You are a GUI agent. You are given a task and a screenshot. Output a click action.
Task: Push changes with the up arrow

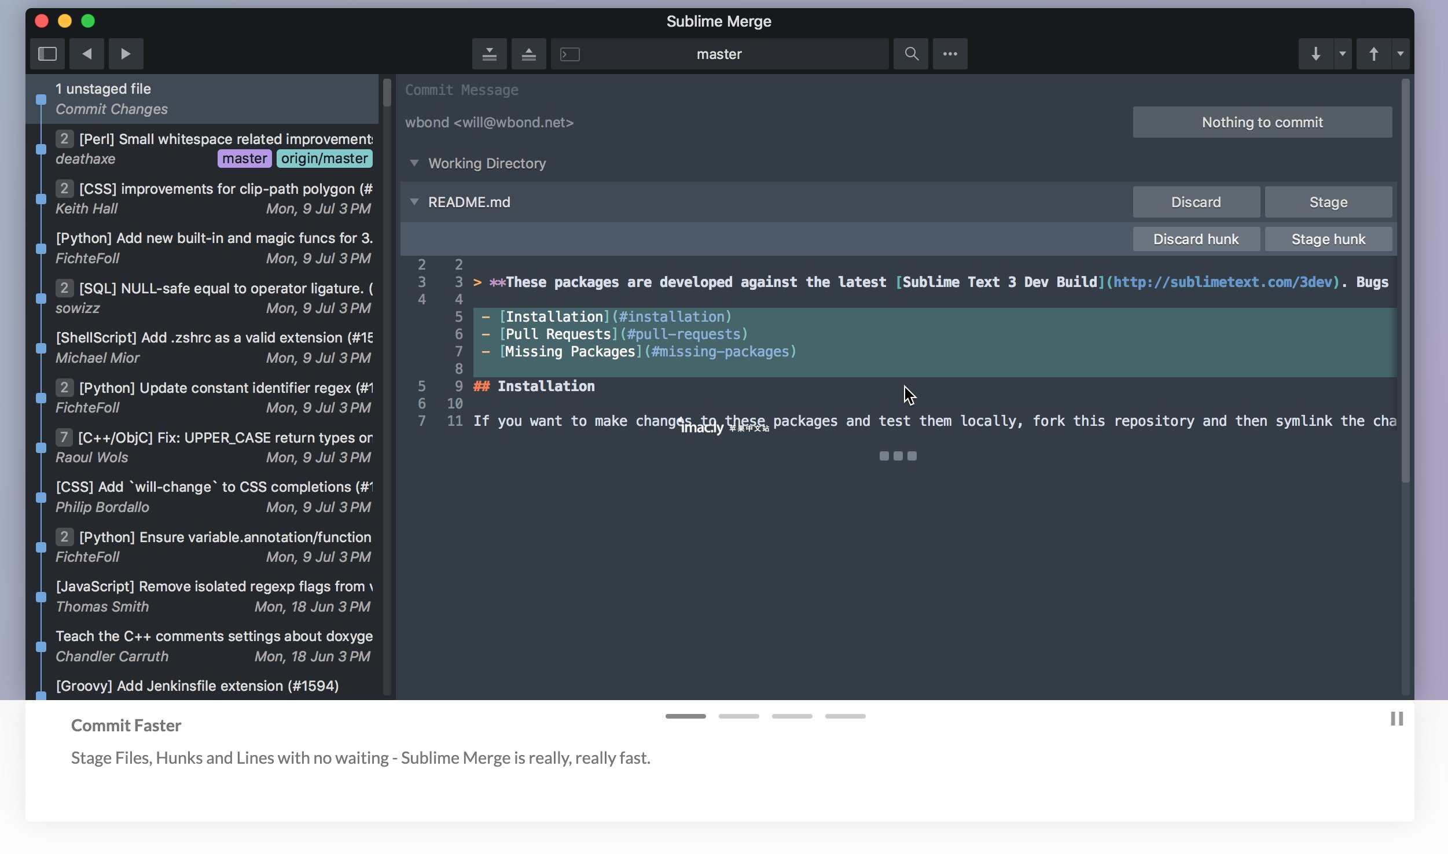click(x=1373, y=54)
